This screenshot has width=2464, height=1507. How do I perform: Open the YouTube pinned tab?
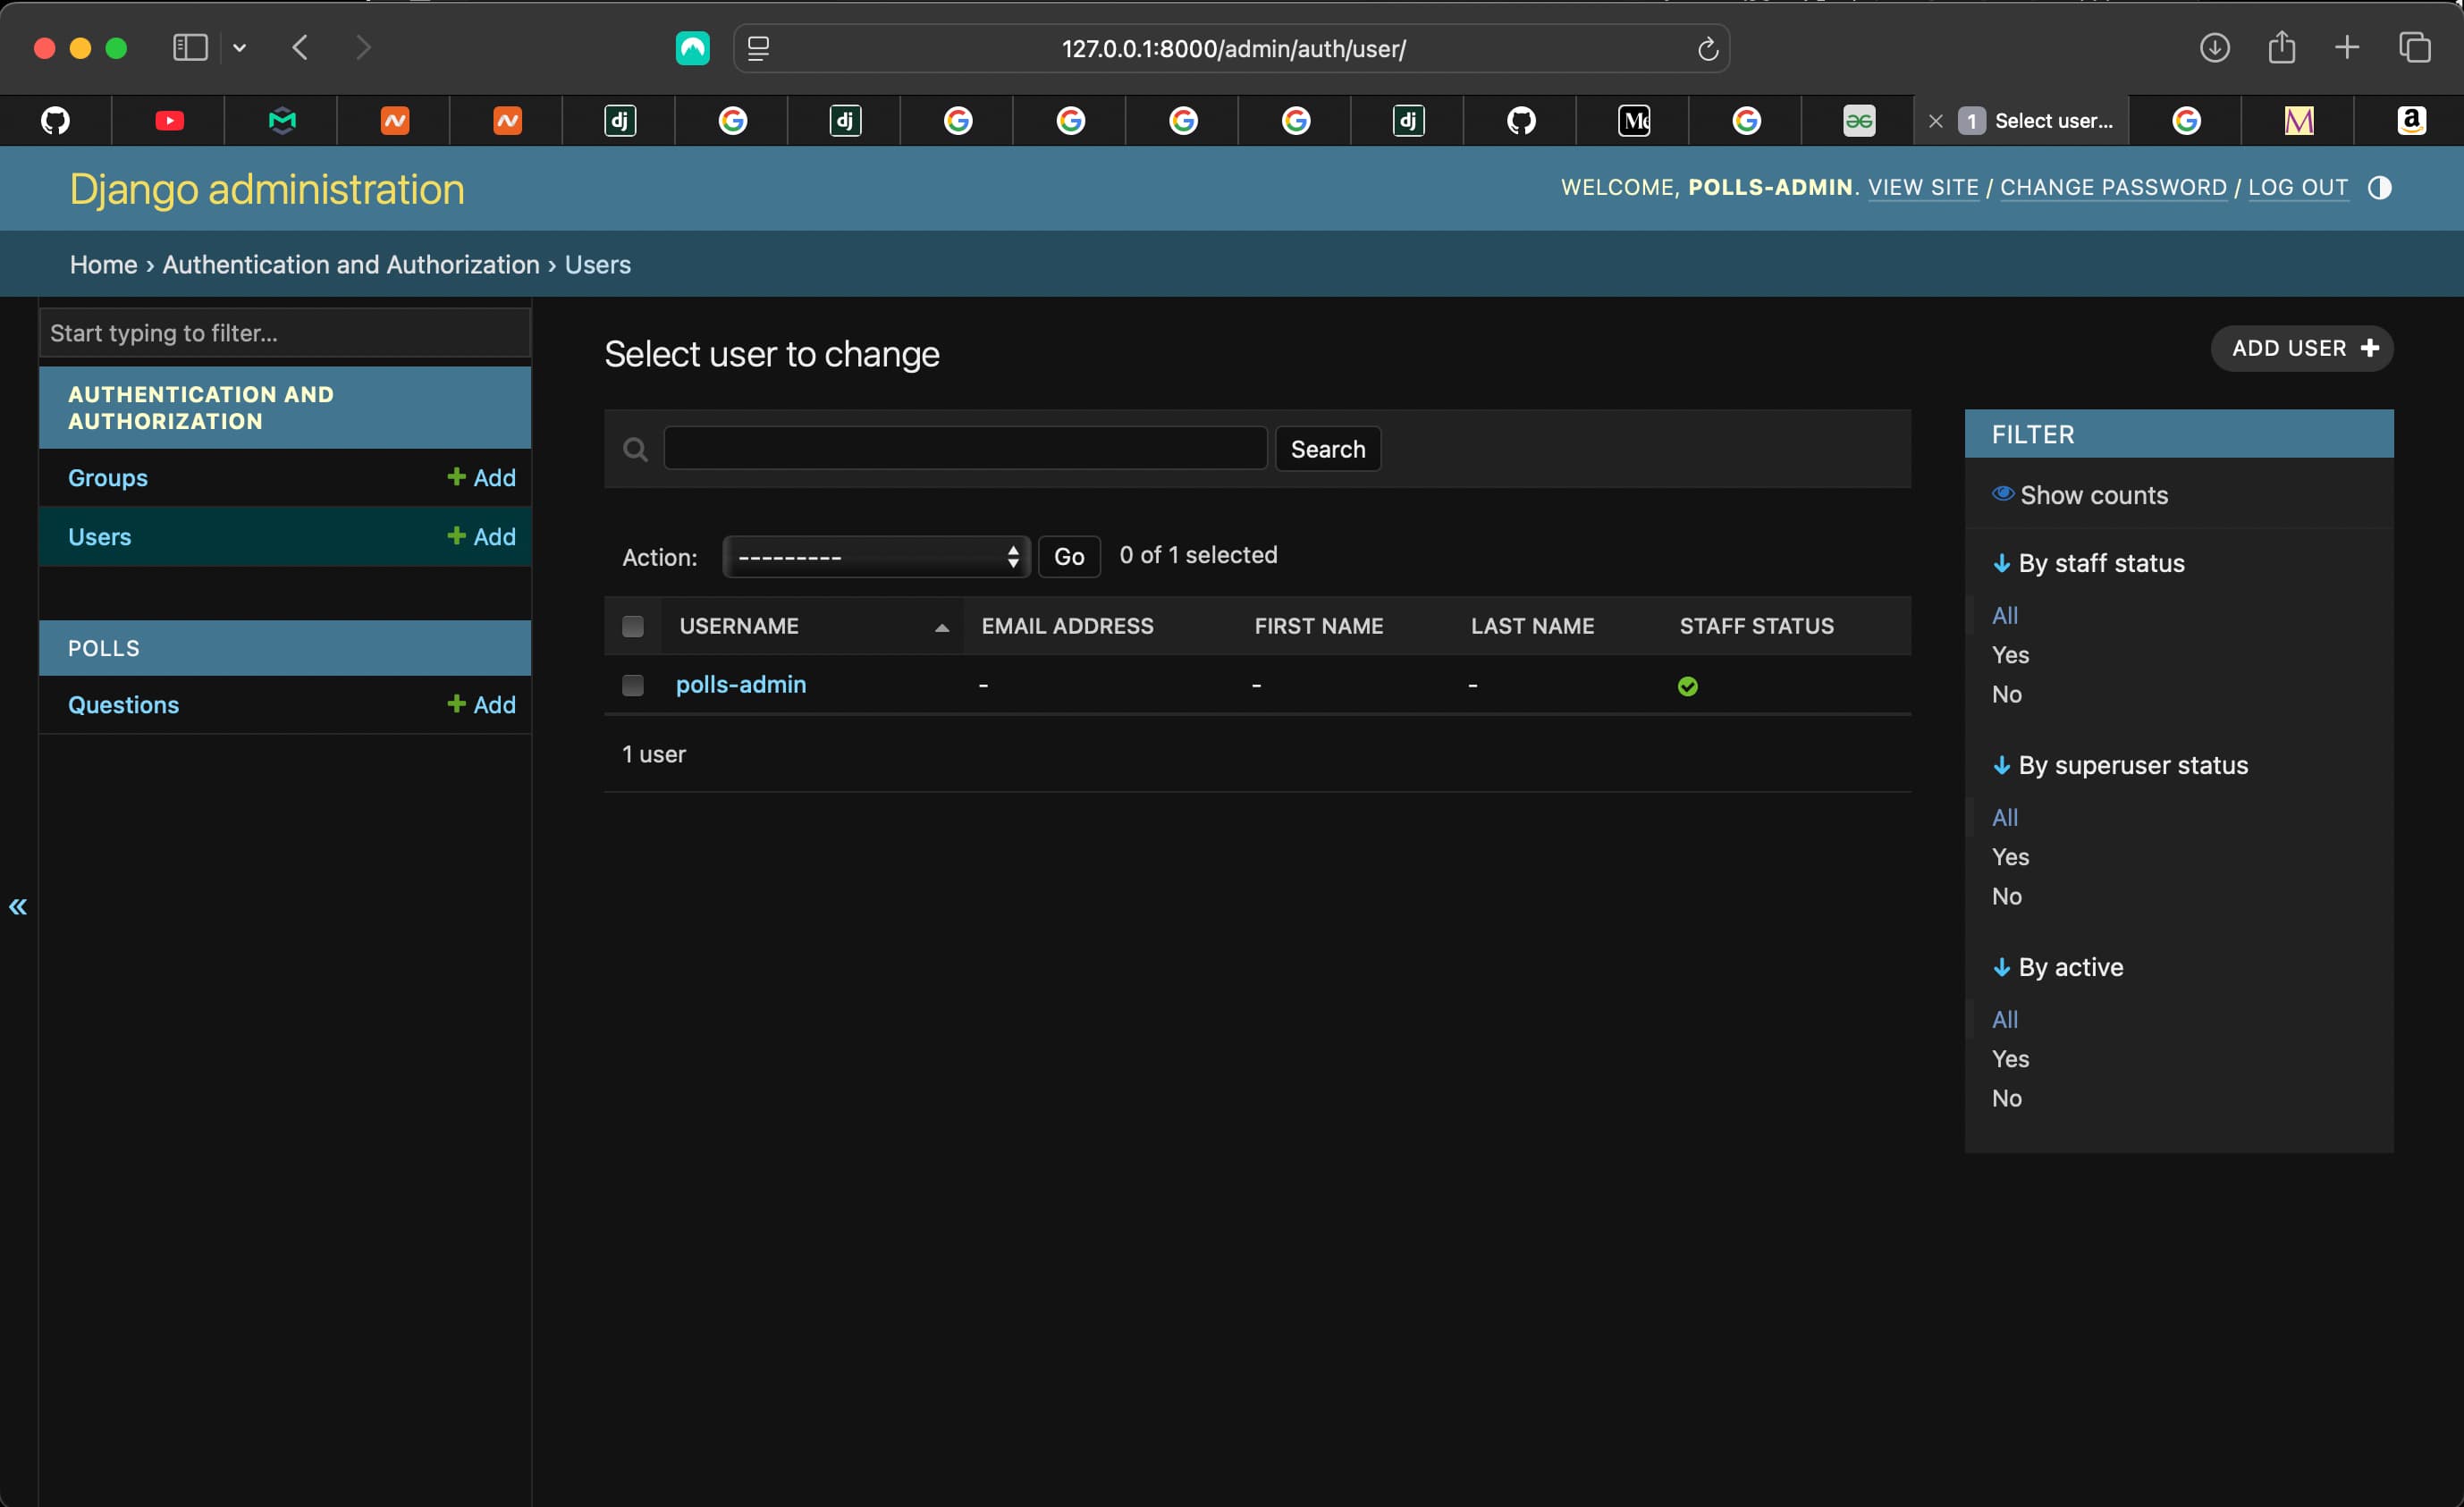[x=169, y=121]
